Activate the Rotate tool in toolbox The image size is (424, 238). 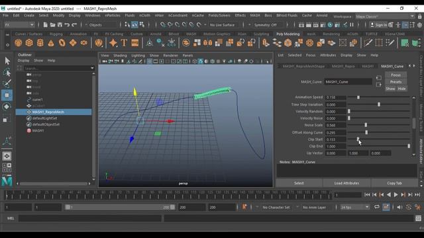point(7,107)
